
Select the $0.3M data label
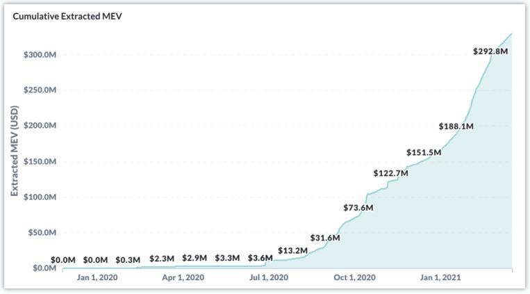[x=128, y=260]
